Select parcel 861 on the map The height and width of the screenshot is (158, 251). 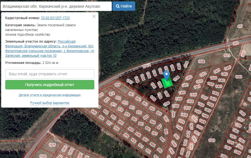131,94
